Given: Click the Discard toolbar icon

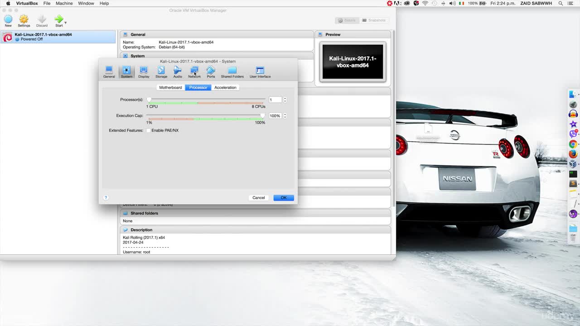Looking at the screenshot, I should tap(42, 19).
